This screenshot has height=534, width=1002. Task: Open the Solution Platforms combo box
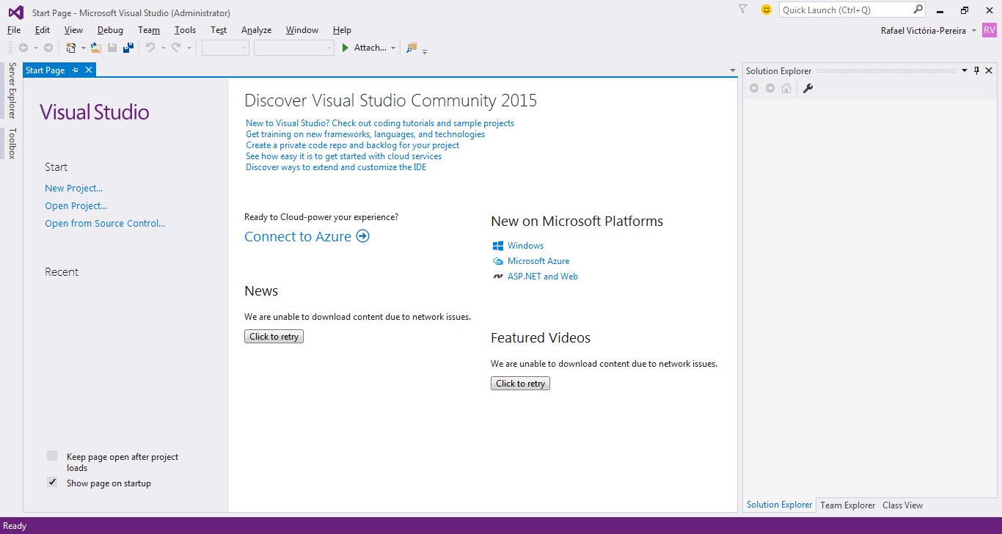294,48
